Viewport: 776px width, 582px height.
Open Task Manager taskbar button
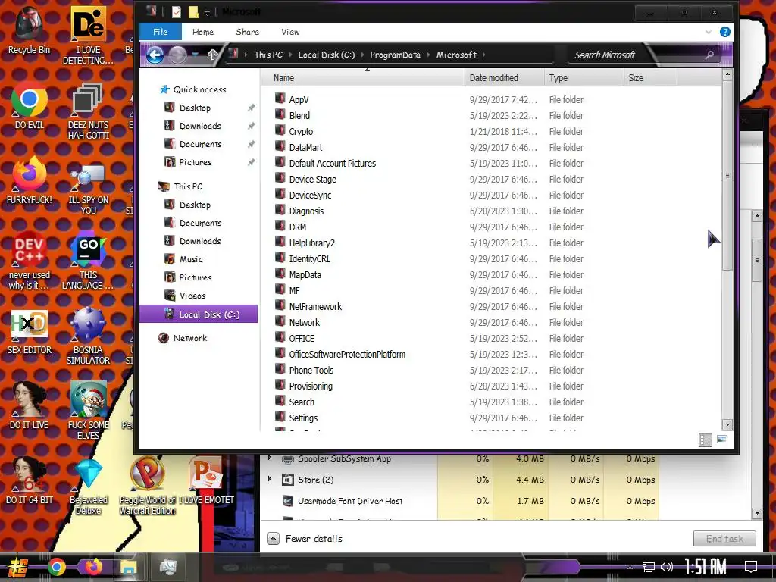click(168, 568)
